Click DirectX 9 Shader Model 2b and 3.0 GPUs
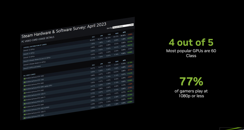This screenshot has height=130, width=244. [37, 60]
